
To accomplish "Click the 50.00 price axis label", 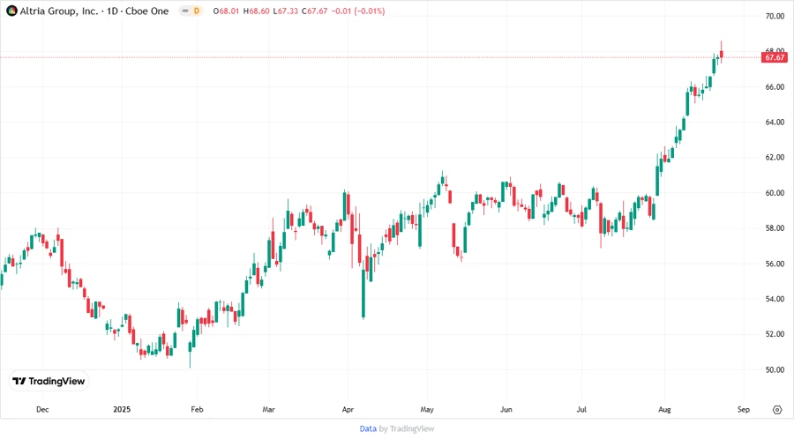I will [x=775, y=369].
